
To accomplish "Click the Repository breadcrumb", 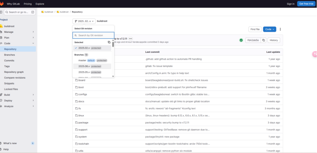I will pyautogui.click(x=77, y=12).
